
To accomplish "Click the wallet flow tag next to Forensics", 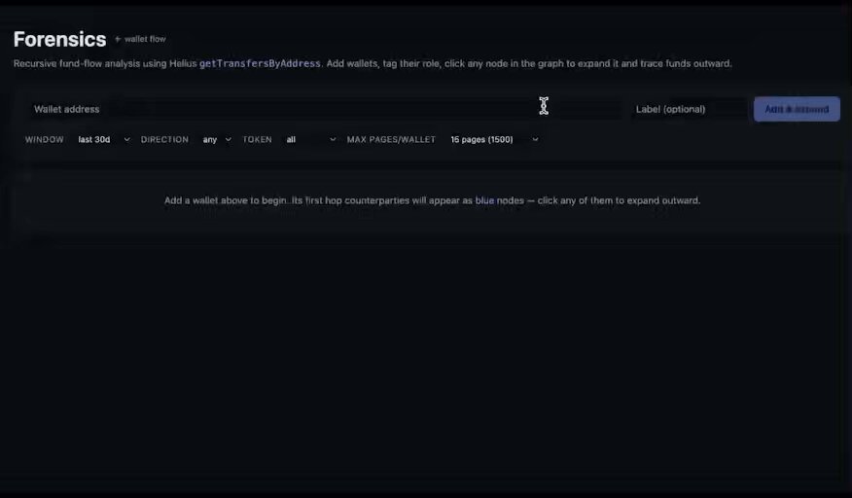I will [x=140, y=39].
